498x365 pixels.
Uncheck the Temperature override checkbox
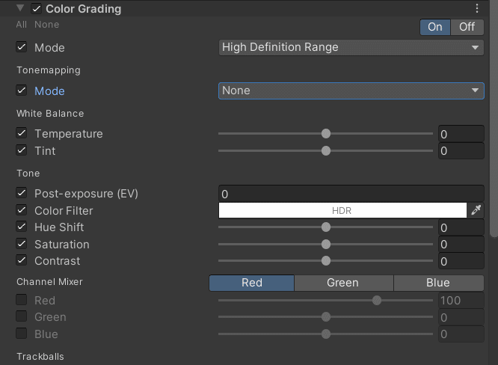pyautogui.click(x=22, y=134)
